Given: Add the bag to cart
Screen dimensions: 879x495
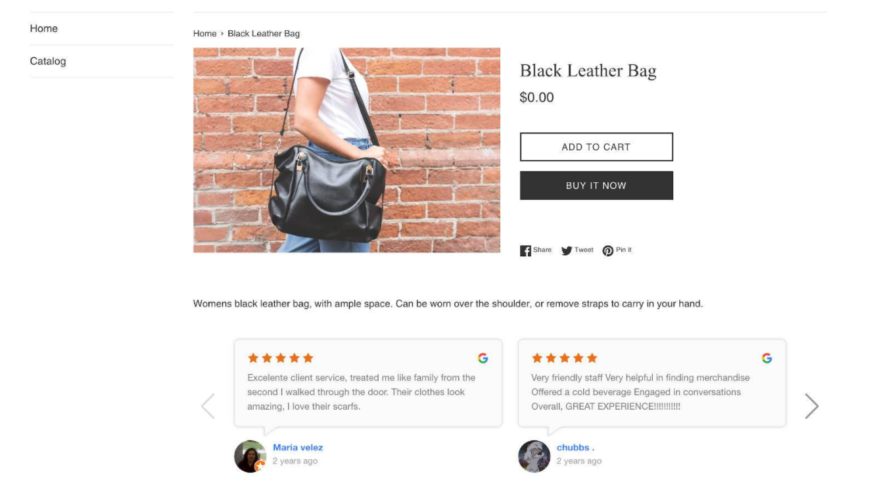Looking at the screenshot, I should (x=596, y=147).
